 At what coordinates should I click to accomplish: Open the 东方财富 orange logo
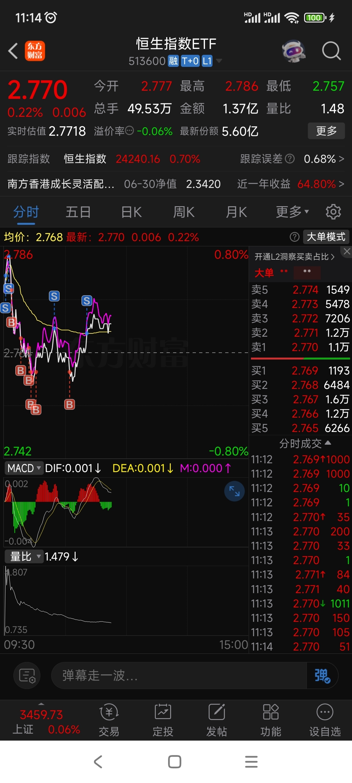(35, 51)
